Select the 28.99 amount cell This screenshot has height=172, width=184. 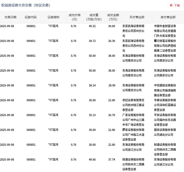112,85
